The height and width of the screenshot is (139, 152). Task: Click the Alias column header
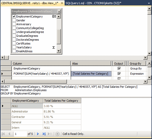point(91,64)
